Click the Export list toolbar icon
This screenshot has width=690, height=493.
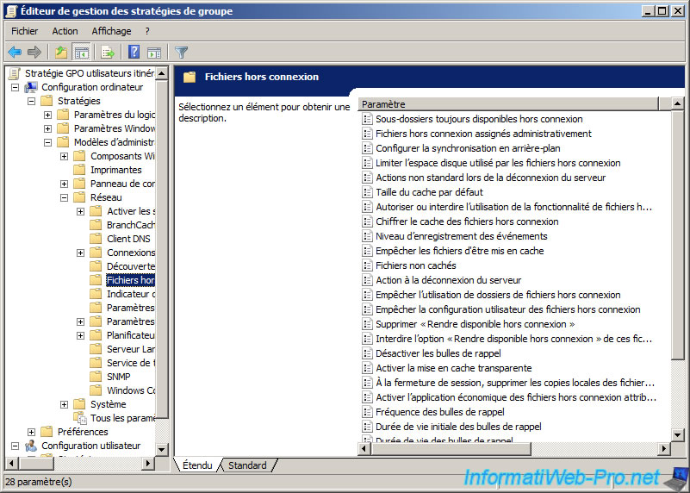[x=108, y=53]
